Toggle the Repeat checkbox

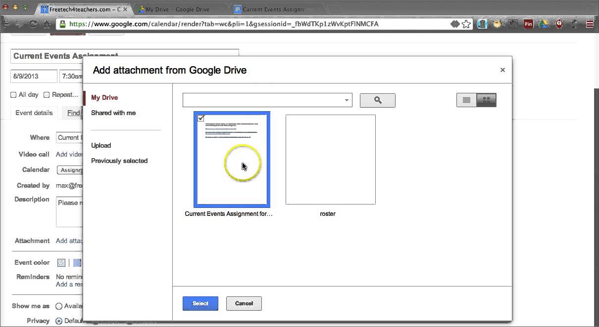tap(47, 95)
